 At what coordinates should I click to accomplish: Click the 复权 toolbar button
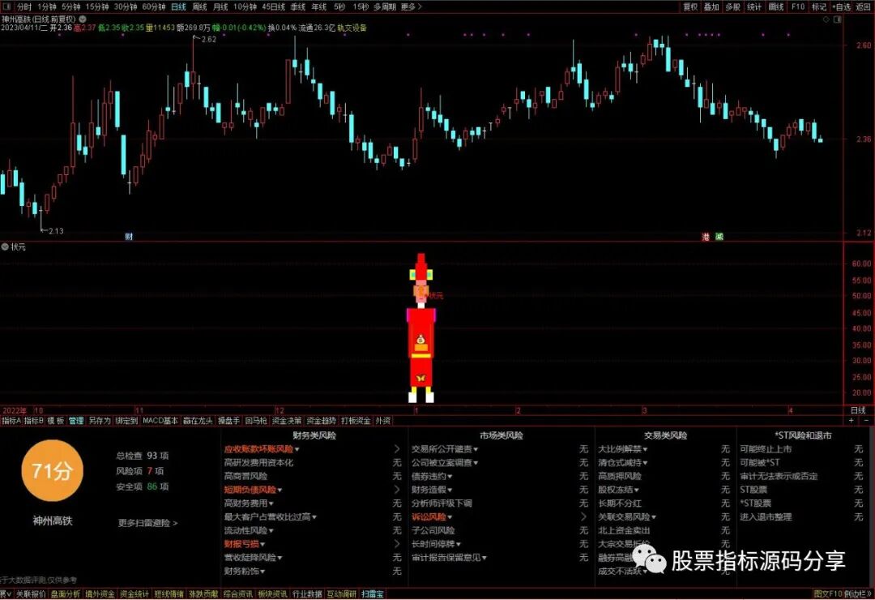690,6
